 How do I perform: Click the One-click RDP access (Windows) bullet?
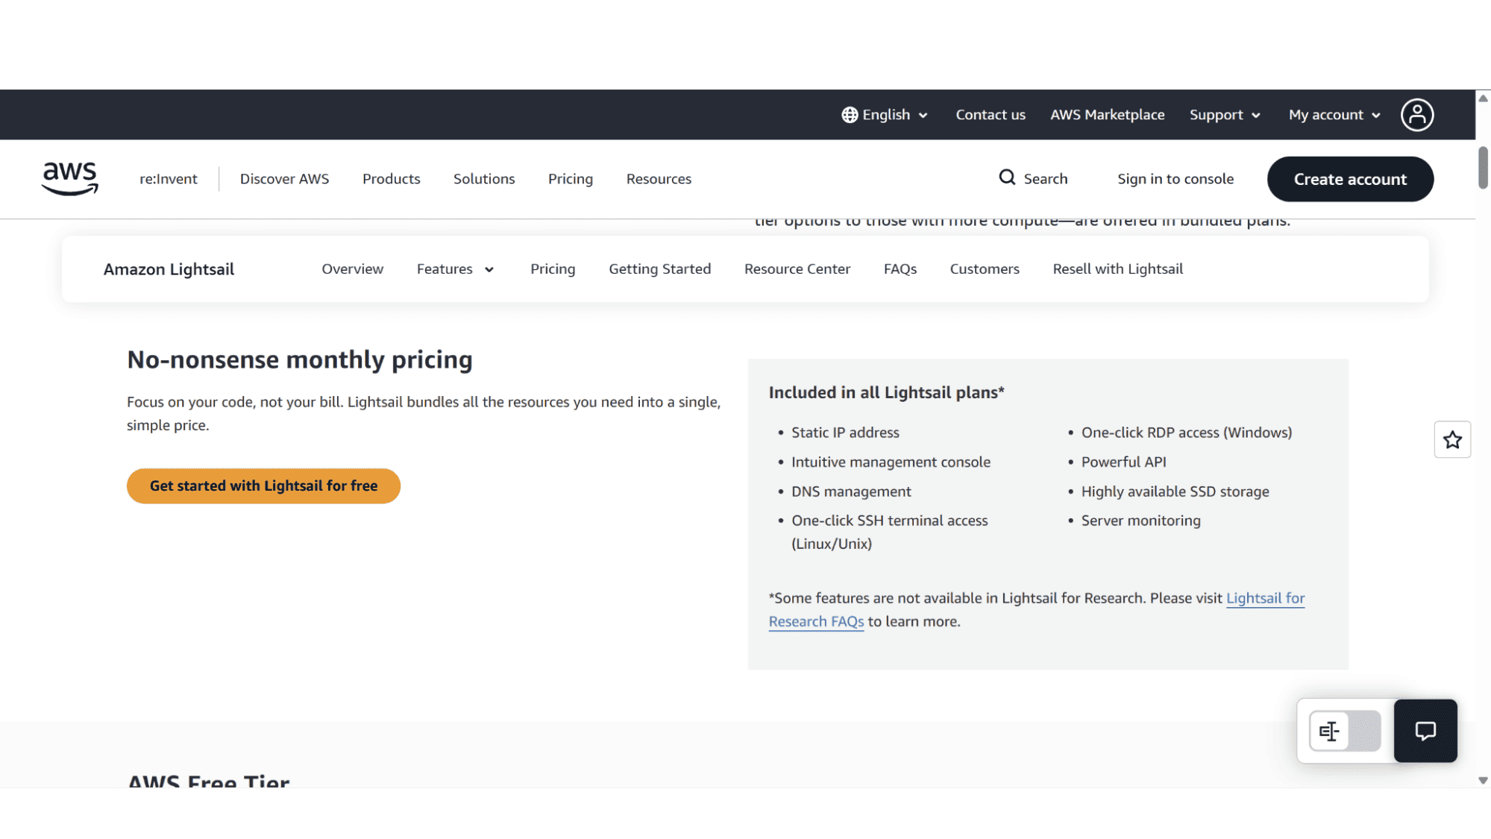click(x=1186, y=433)
